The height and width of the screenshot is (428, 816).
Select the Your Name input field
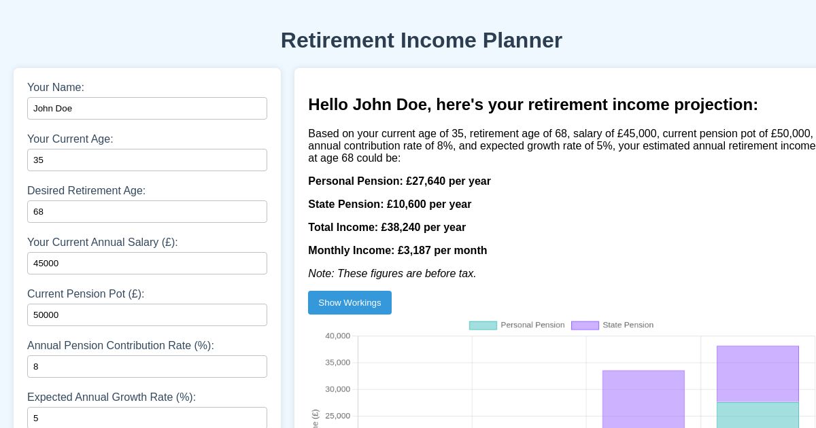coord(147,108)
